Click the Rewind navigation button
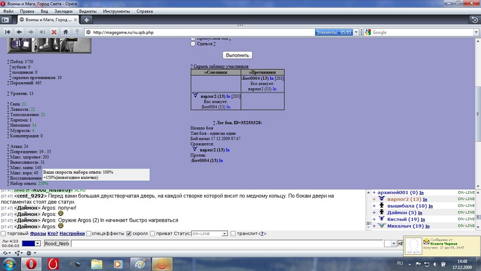This screenshot has width=481, height=271. point(7,32)
